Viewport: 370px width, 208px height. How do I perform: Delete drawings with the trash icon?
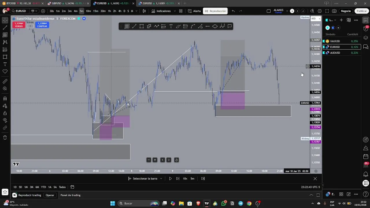coord(5,138)
